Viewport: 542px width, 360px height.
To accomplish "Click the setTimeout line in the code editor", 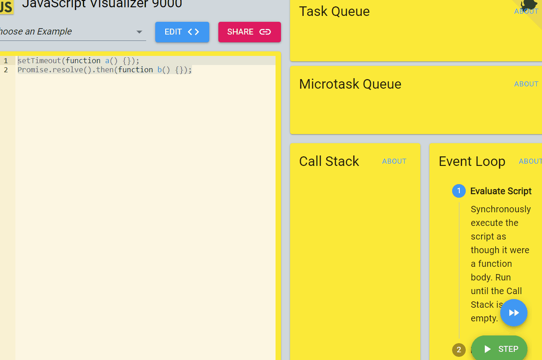I will [x=77, y=60].
